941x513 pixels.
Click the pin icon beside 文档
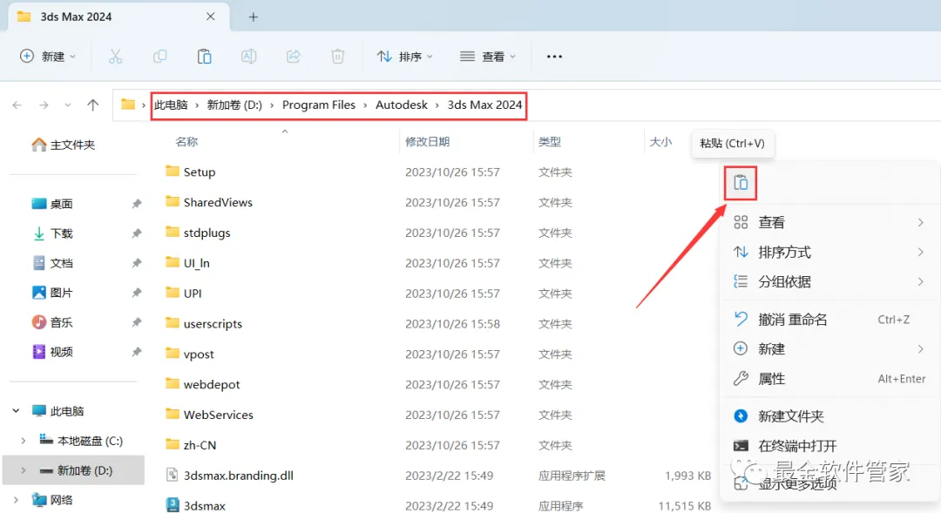tap(137, 263)
